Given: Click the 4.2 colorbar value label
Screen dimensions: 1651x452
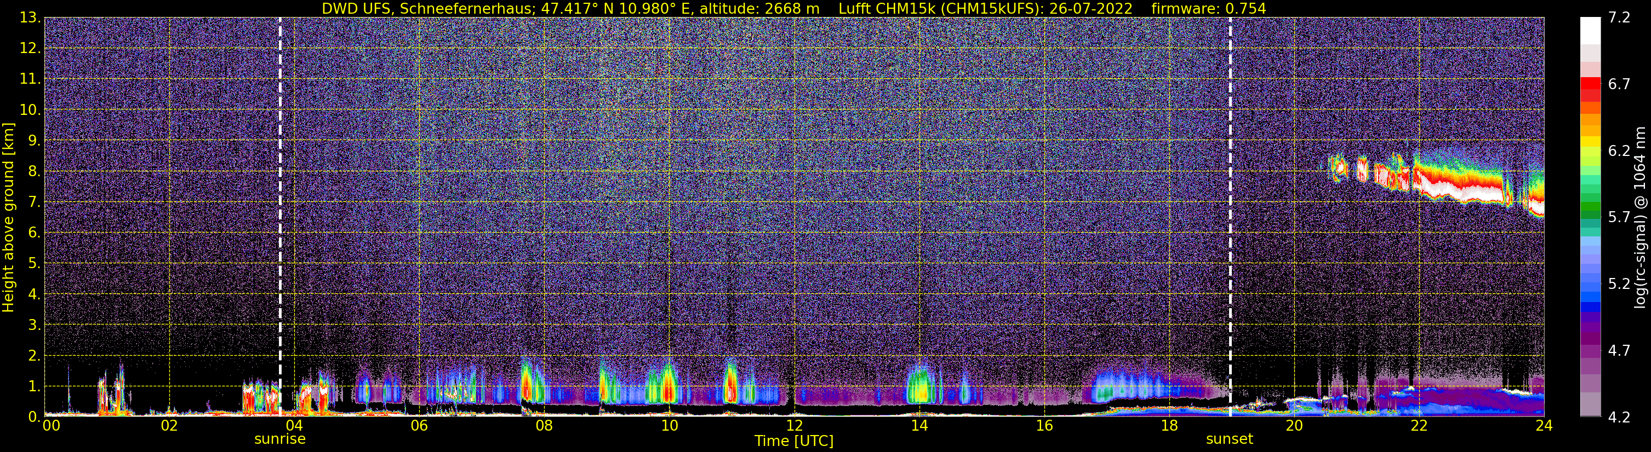Looking at the screenshot, I should pos(1619,418).
